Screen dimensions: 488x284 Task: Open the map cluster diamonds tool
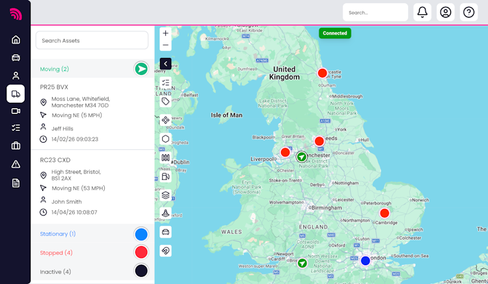pos(165,120)
